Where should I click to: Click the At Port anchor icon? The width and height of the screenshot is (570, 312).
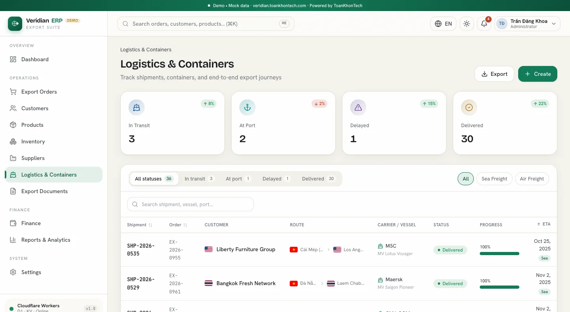coord(247,107)
